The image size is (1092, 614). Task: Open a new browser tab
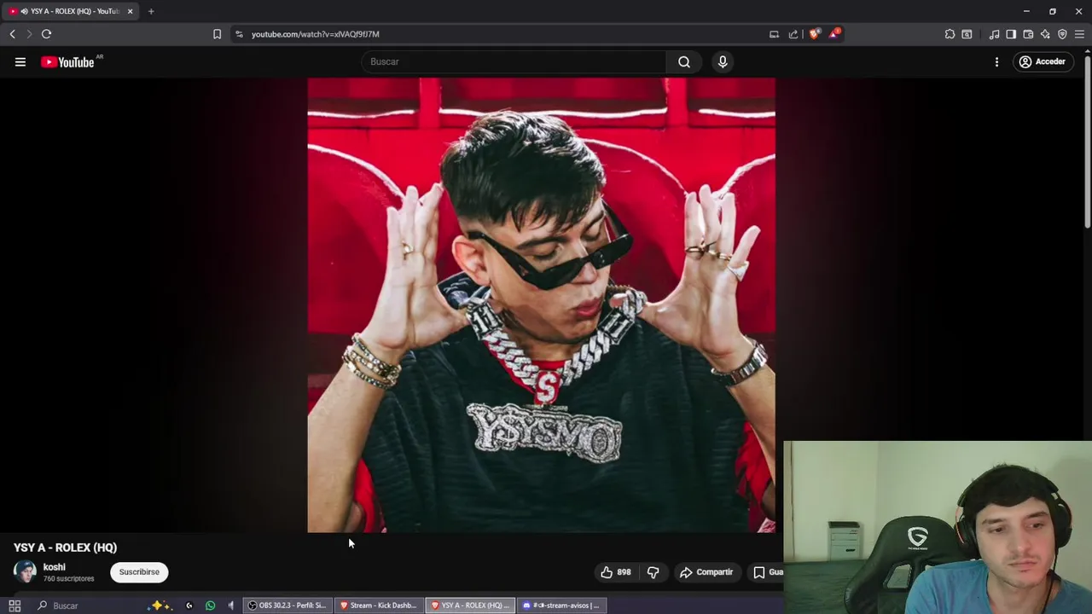coord(151,11)
